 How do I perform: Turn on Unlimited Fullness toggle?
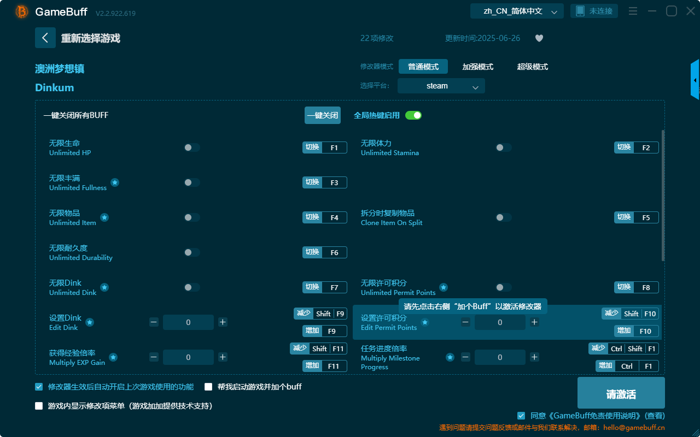click(192, 182)
